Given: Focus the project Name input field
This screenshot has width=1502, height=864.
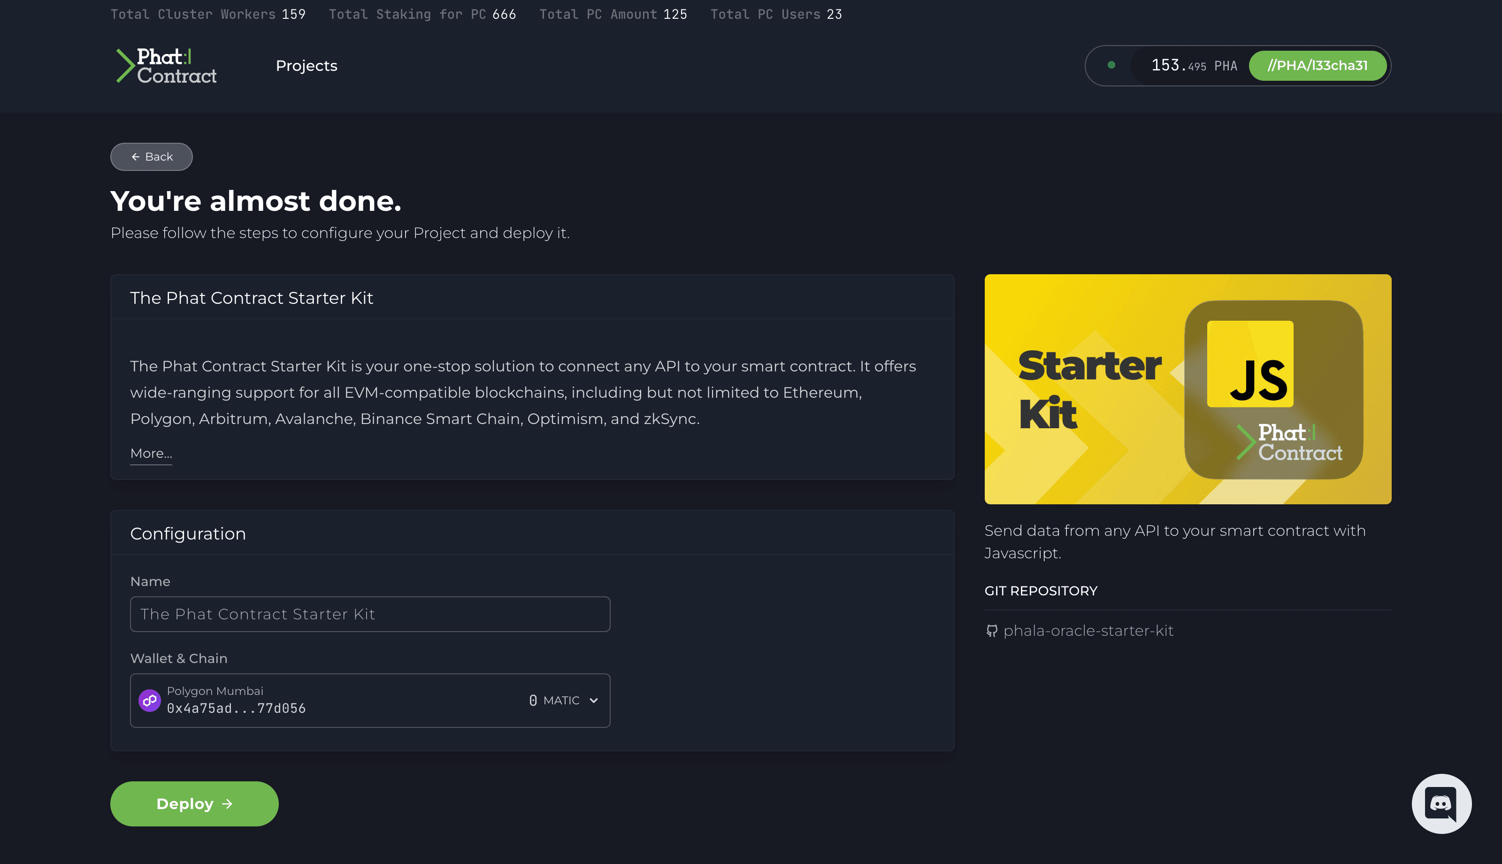Looking at the screenshot, I should 370,614.
